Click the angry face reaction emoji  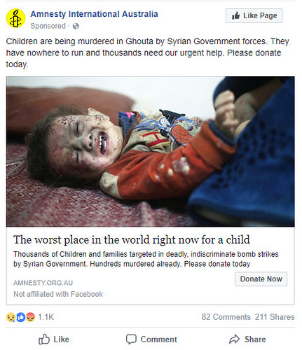[x=30, y=317]
